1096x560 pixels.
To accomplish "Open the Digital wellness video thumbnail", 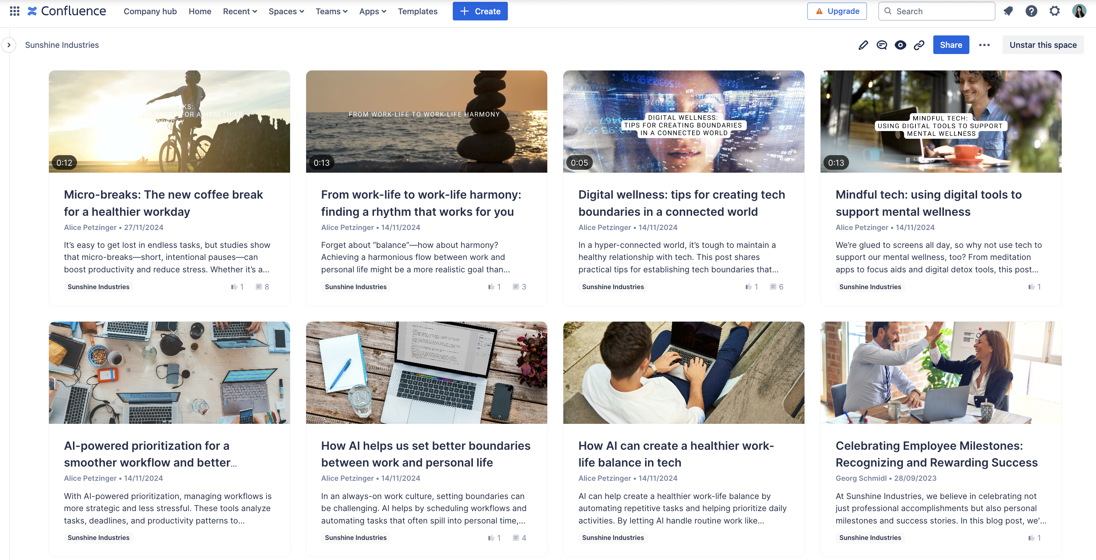I will (683, 121).
